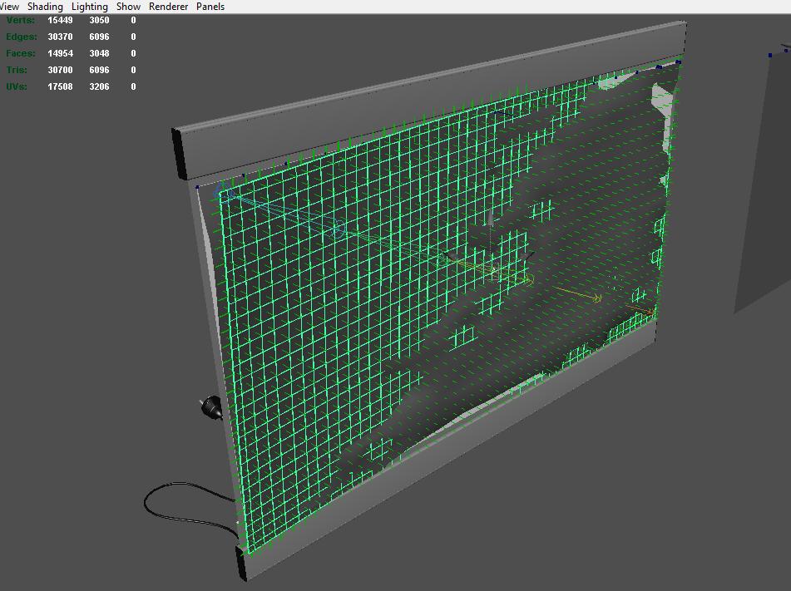Screen dimensions: 791x591
Task: Click the Faces label in heads-up display
Action: click(21, 53)
